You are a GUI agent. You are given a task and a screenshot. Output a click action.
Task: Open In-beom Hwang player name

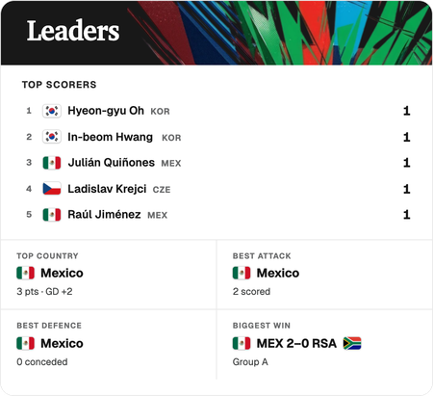(110, 137)
